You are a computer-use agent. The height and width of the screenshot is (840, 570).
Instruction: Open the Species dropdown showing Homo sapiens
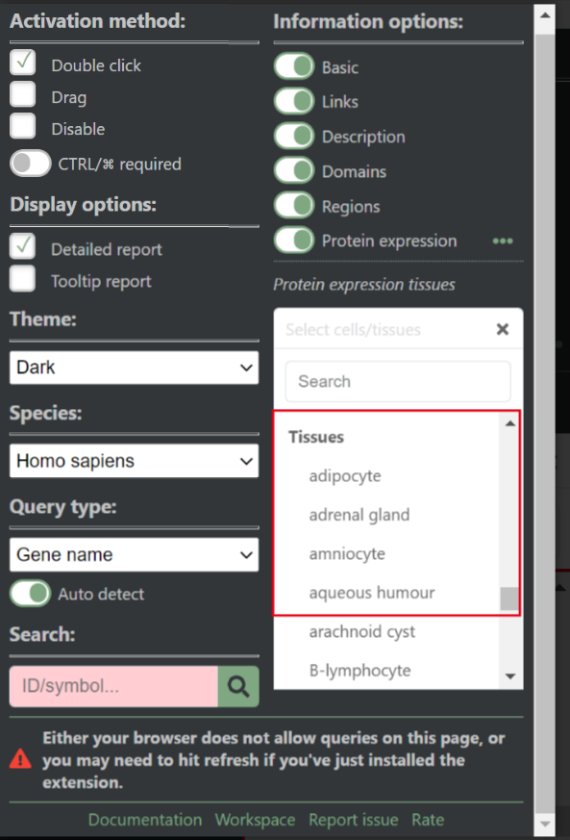(134, 461)
